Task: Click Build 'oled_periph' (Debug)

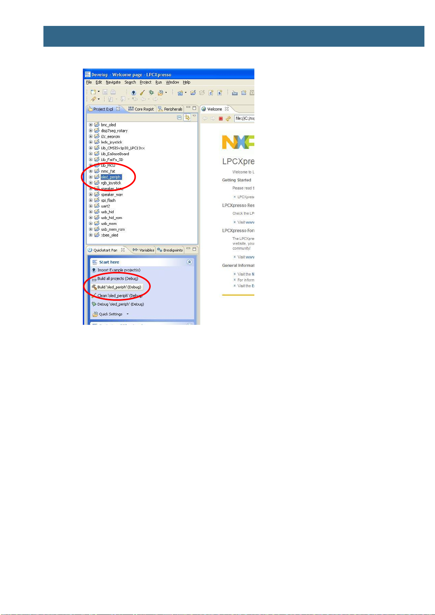Action: click(x=117, y=287)
